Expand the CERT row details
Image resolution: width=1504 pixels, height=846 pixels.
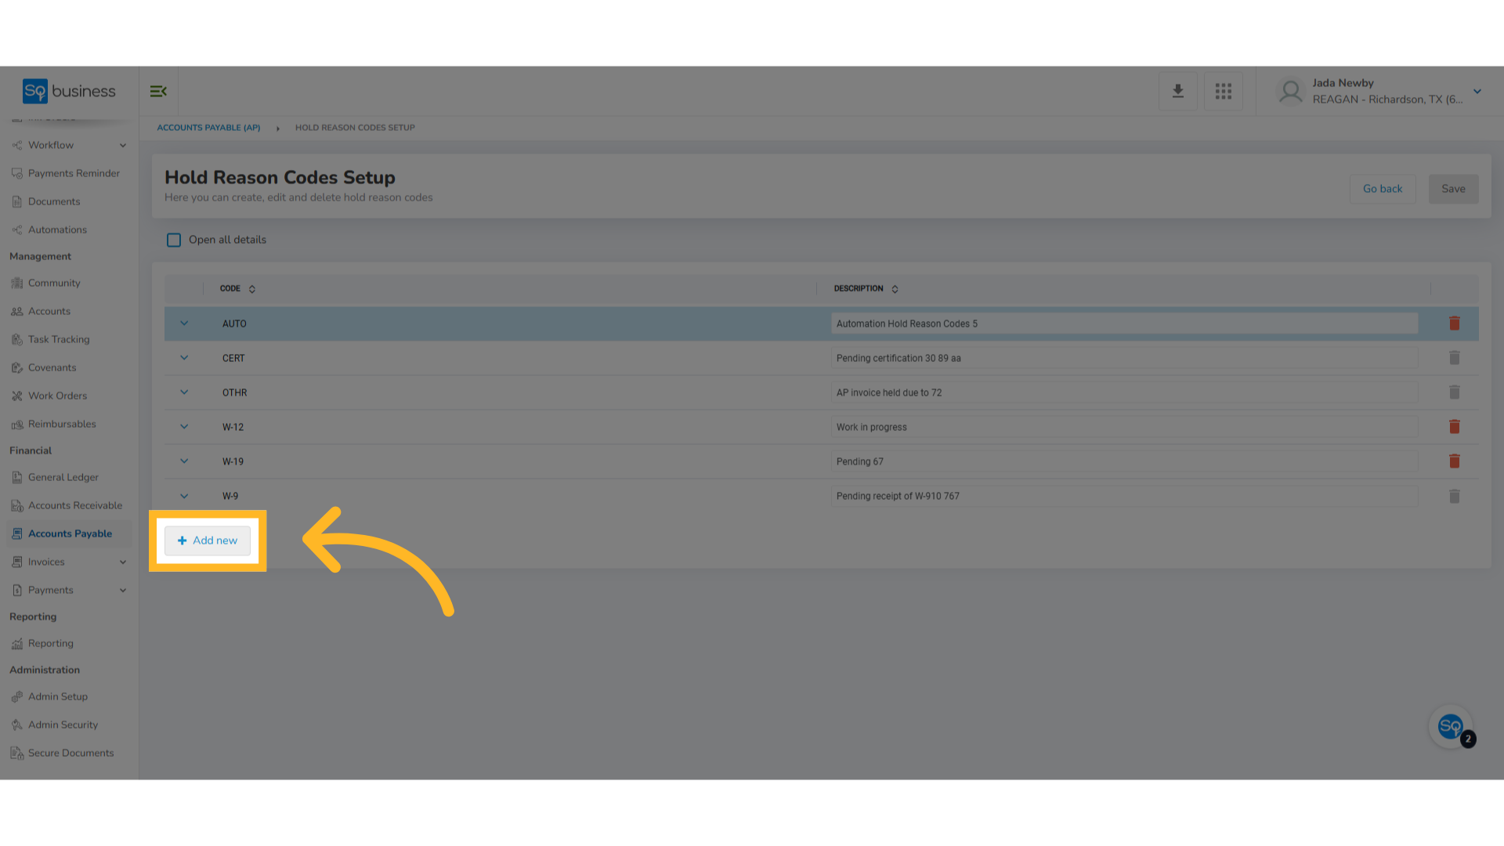[184, 358]
